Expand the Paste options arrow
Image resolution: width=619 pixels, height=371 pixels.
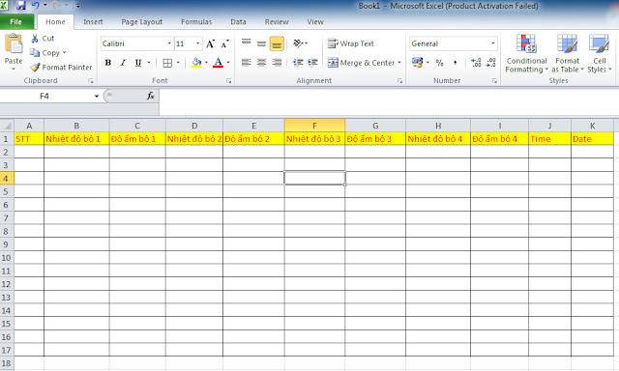[14, 70]
